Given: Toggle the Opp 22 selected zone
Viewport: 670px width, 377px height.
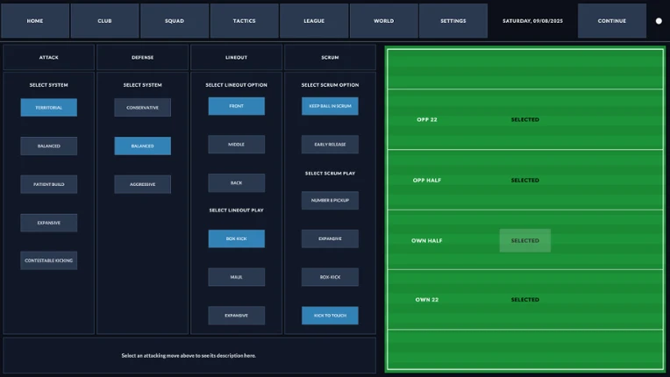Looking at the screenshot, I should [x=525, y=119].
